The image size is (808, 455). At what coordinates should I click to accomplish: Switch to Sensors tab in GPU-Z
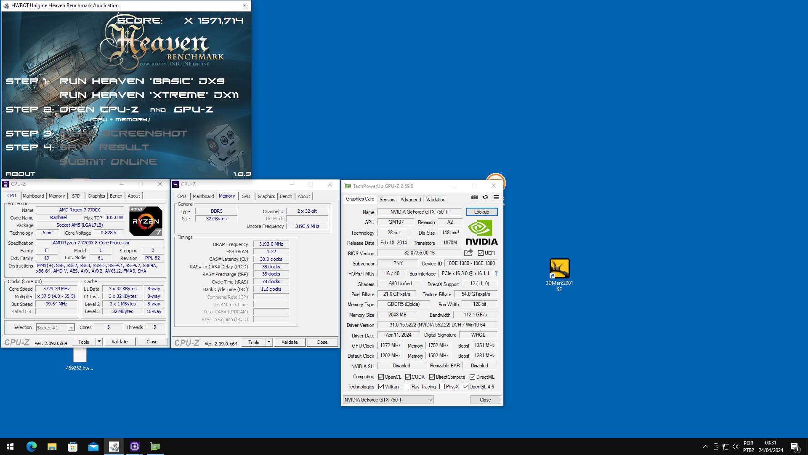387,200
